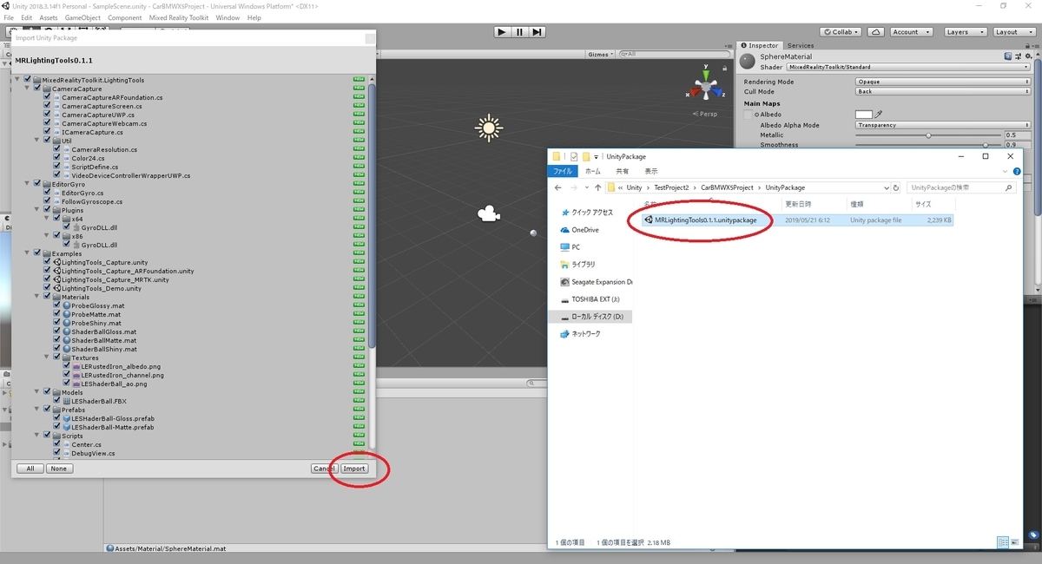The image size is (1042, 564).
Task: Open Libraries in Explorer sidebar
Action: [x=577, y=265]
